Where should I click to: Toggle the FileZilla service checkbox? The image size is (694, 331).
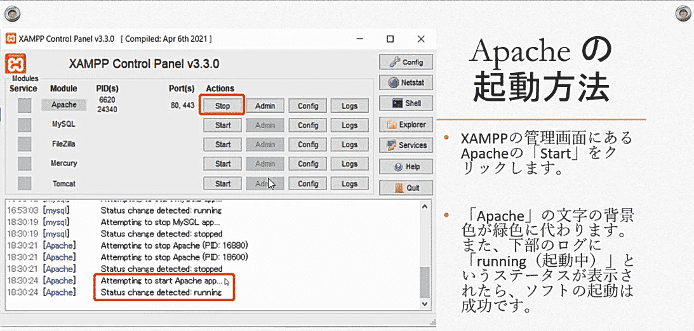[25, 144]
